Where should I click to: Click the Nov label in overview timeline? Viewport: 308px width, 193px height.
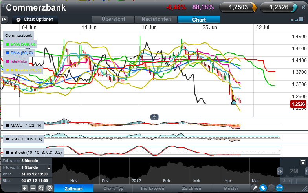coord(74,180)
